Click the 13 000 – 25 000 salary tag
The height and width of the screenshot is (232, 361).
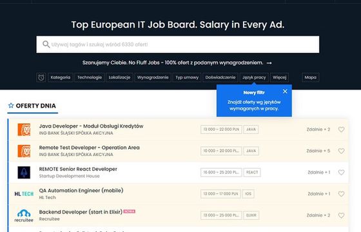(221, 215)
